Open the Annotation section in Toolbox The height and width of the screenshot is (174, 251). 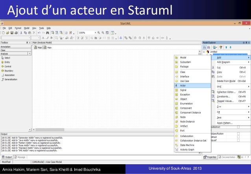click(x=16, y=47)
